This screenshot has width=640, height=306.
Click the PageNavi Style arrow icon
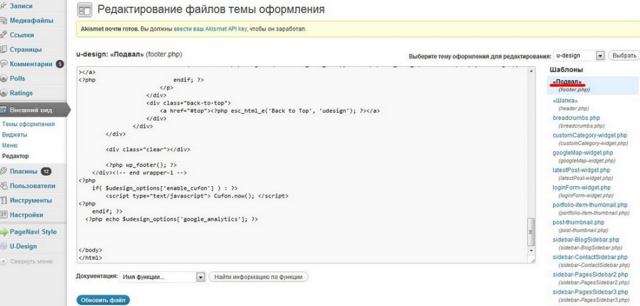coord(4,232)
